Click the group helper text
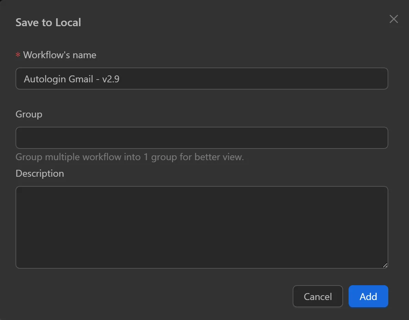 tap(129, 157)
